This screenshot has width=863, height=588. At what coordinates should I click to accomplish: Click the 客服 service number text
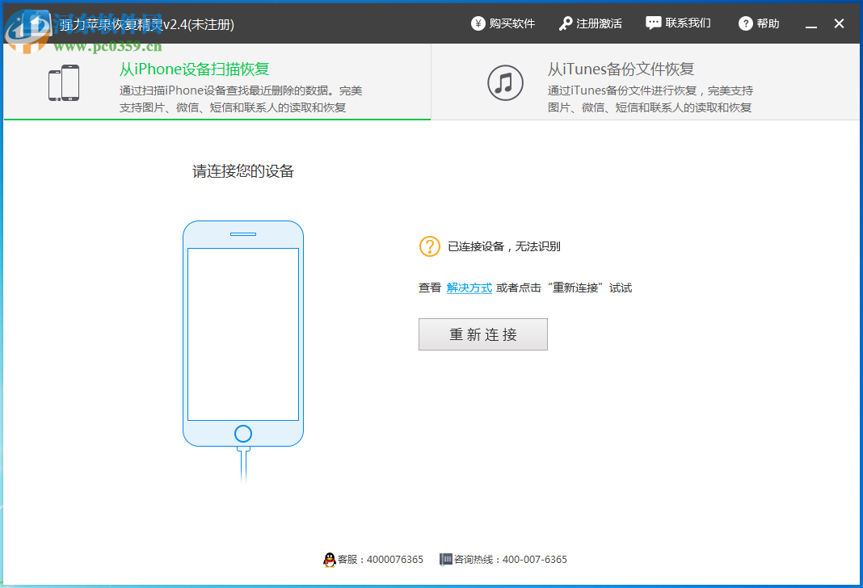click(x=380, y=559)
